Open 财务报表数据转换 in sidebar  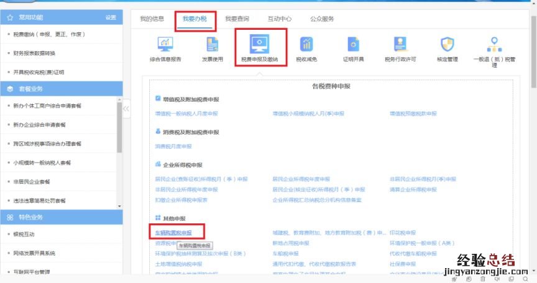pyautogui.click(x=34, y=53)
